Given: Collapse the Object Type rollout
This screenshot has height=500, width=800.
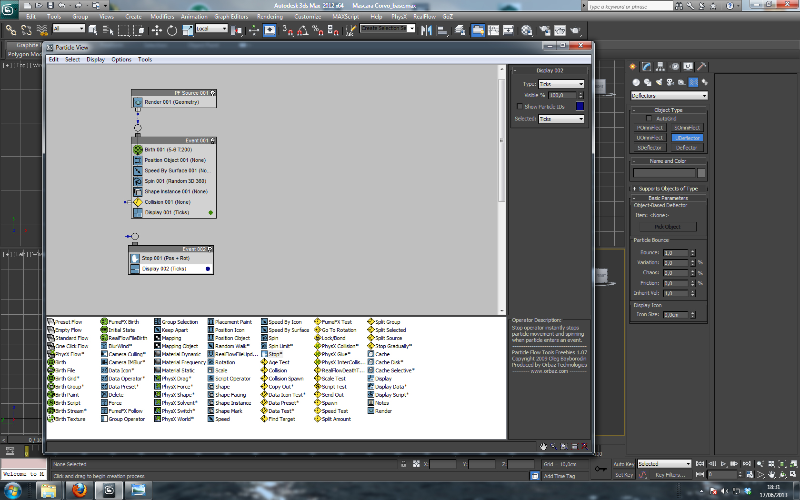Looking at the screenshot, I should pos(669,110).
